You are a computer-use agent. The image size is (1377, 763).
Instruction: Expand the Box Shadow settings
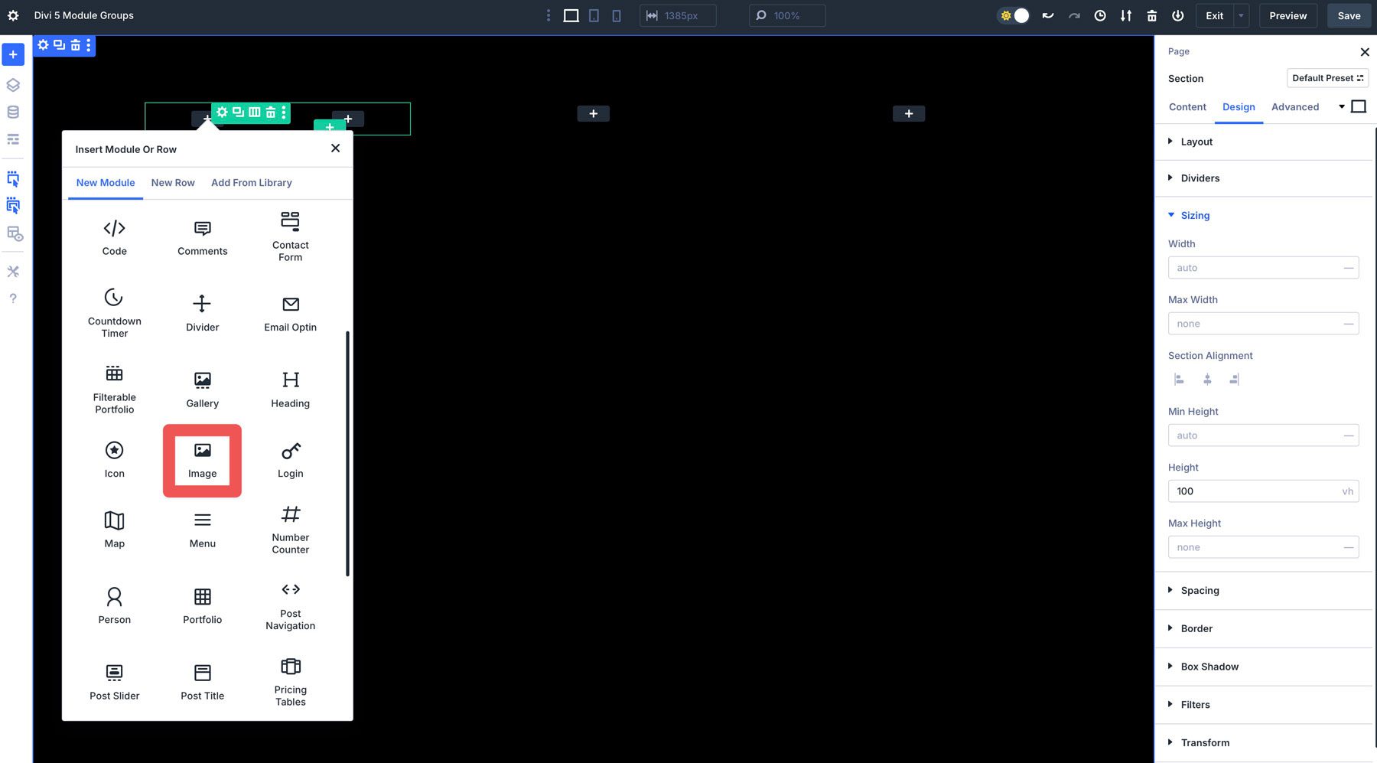pos(1209,667)
